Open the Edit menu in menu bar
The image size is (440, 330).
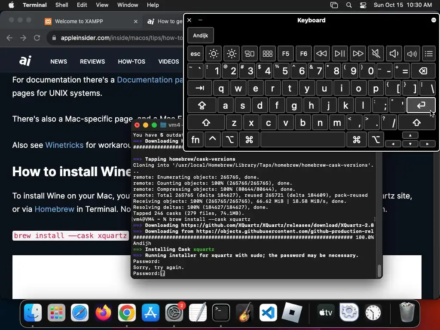pos(82,5)
